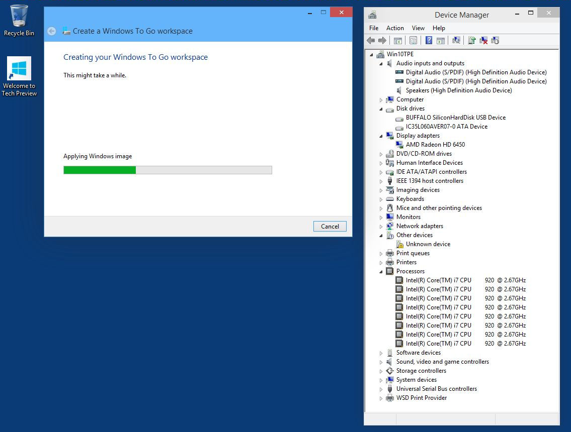Open the View menu in Device Manager
Viewport: 571px width, 432px height.
(418, 28)
